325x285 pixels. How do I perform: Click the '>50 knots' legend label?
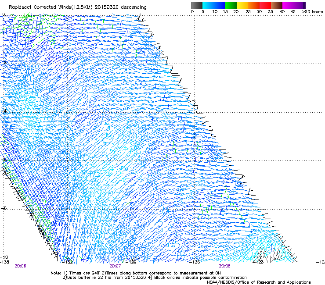point(312,12)
